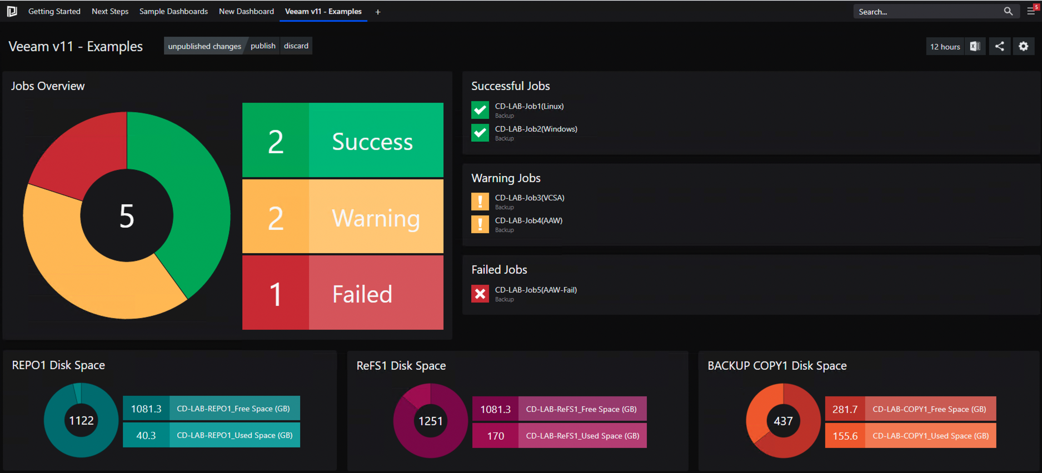This screenshot has height=473, width=1042.
Task: Open the Sample Dashboards tab
Action: 173,11
